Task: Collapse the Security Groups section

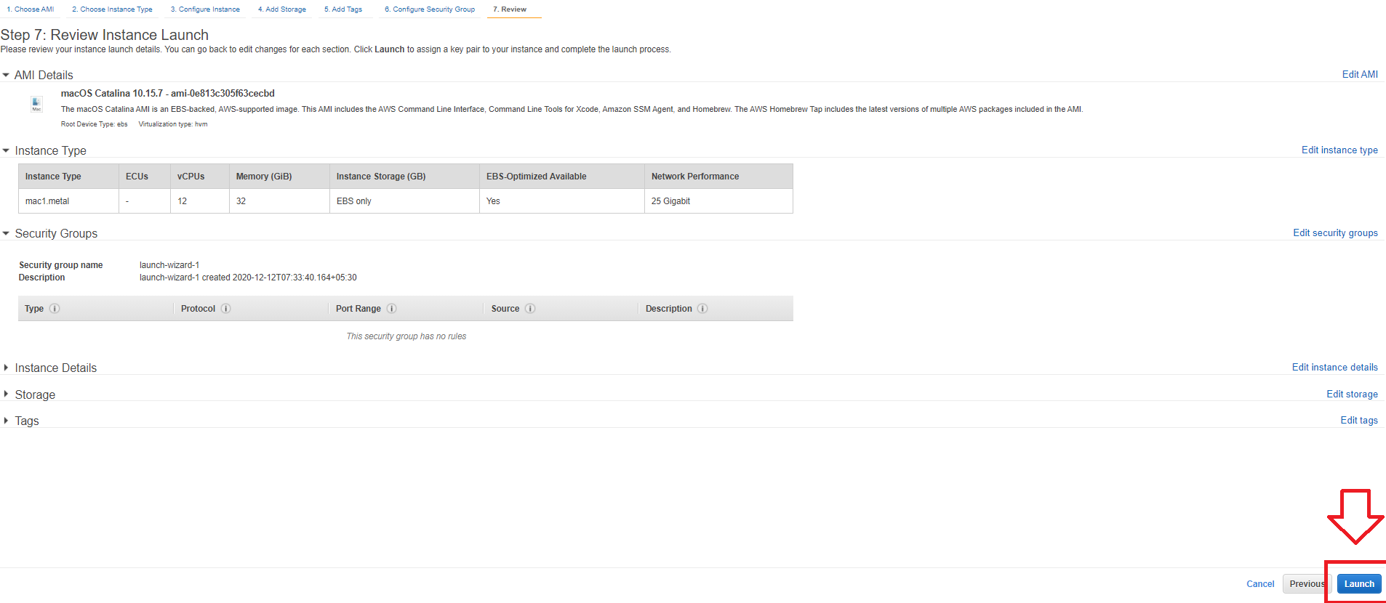Action: tap(6, 233)
